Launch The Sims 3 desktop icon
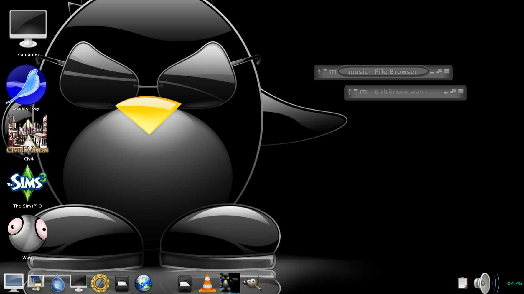524x294 pixels. click(27, 183)
